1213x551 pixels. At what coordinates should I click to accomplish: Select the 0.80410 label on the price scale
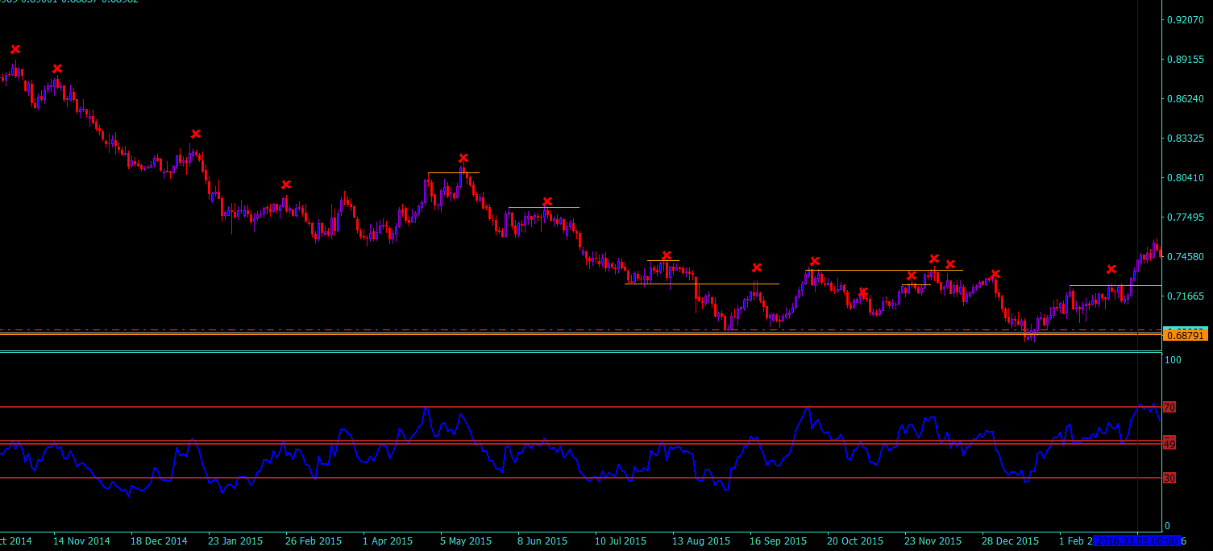(x=1185, y=177)
